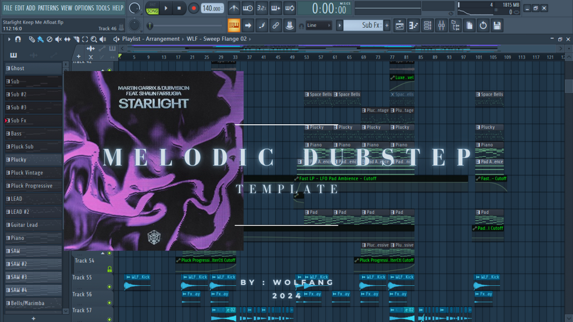Click the metronome icon

tap(234, 8)
